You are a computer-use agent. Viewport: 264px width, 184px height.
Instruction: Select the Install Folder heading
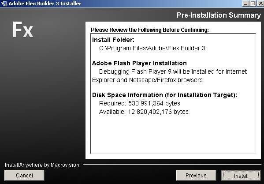coord(113,40)
